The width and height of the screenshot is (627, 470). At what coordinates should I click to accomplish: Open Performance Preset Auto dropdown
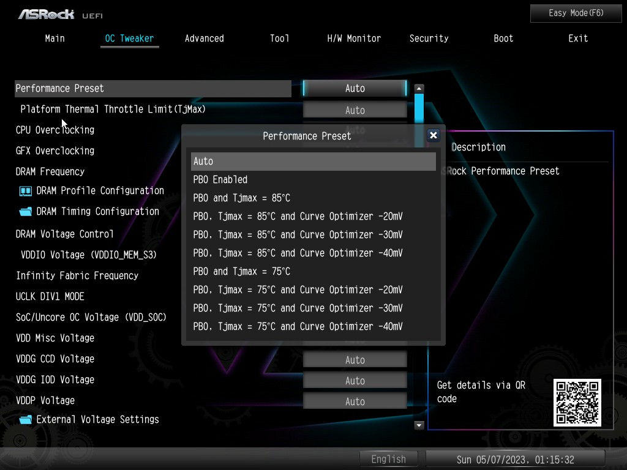tap(355, 89)
